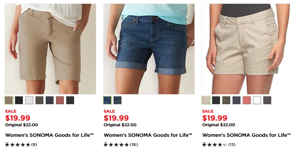
Task: Choose the black swatch for bermuda shorts
Action: [x=19, y=100]
